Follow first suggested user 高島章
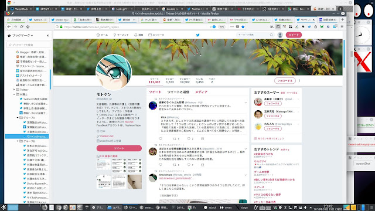The width and height of the screenshot is (375, 211). (273, 104)
